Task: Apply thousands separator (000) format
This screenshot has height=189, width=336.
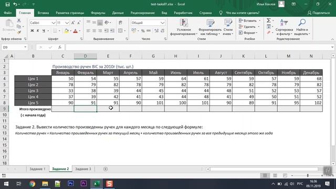Action: (149, 31)
